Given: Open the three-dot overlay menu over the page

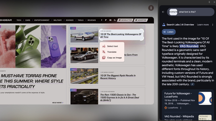Looking at the screenshot, I should 151,8.
